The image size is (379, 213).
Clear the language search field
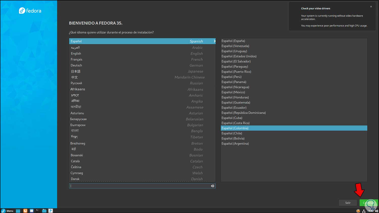click(212, 186)
